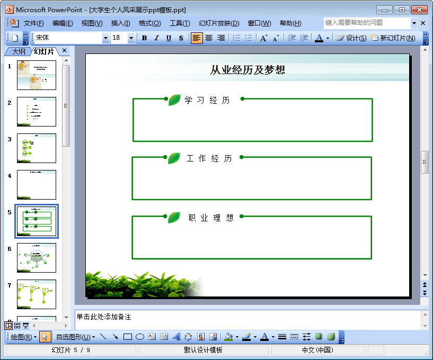The height and width of the screenshot is (360, 433).
Task: Close the slides outline pane
Action: [64, 50]
